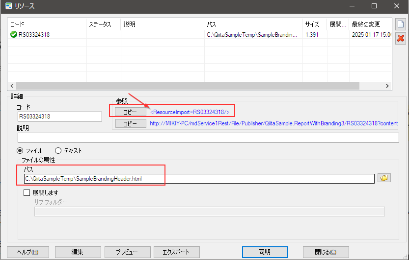Click the ヘルプ(H) button
Image resolution: width=409 pixels, height=260 pixels.
[27, 252]
